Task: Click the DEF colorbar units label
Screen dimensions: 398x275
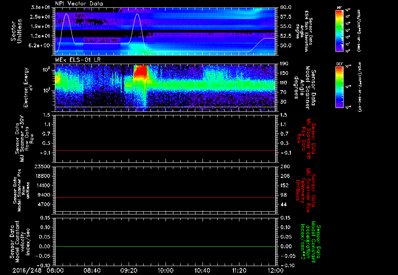Action: (360, 87)
